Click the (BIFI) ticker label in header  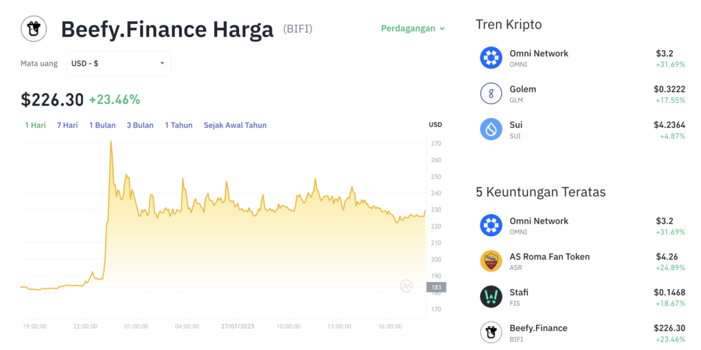click(298, 29)
